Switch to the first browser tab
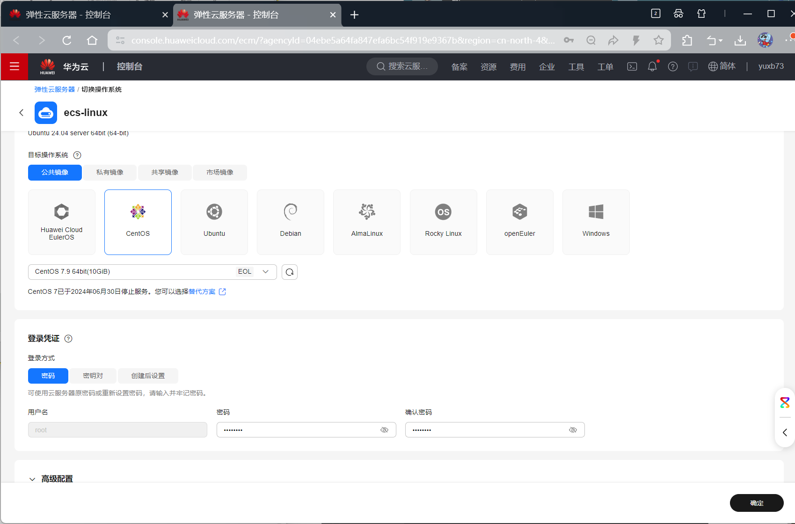 (87, 15)
